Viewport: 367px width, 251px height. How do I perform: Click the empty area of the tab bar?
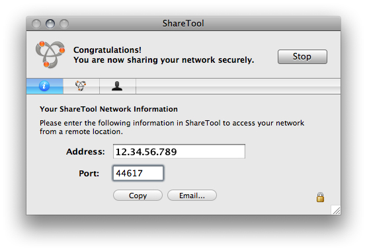(x=238, y=87)
